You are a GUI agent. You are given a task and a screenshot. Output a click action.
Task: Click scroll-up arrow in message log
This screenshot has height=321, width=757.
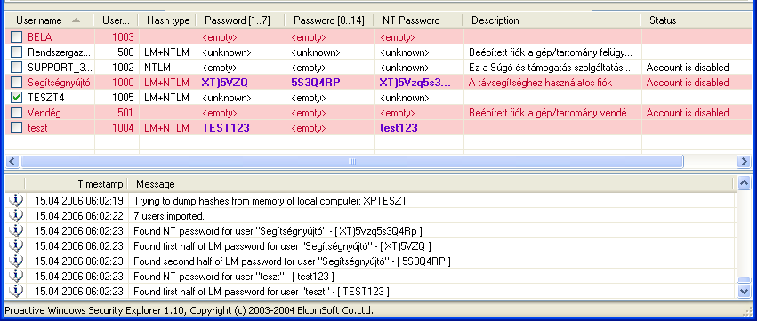tap(744, 183)
